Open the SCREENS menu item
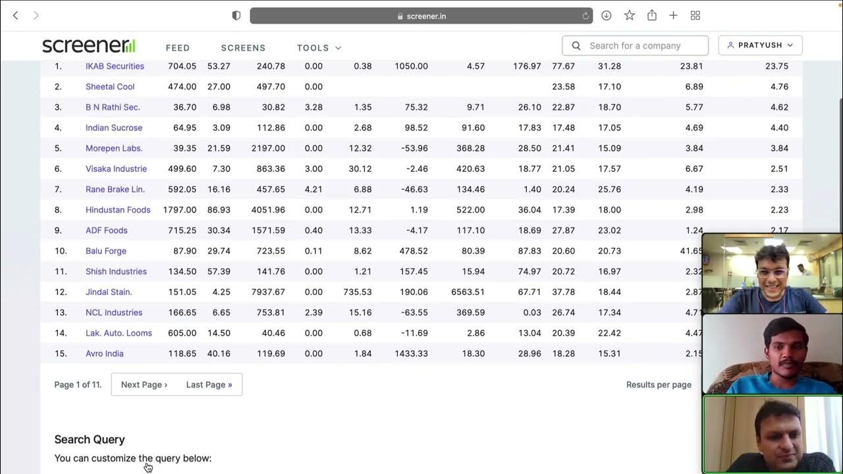The image size is (843, 474). pyautogui.click(x=243, y=47)
